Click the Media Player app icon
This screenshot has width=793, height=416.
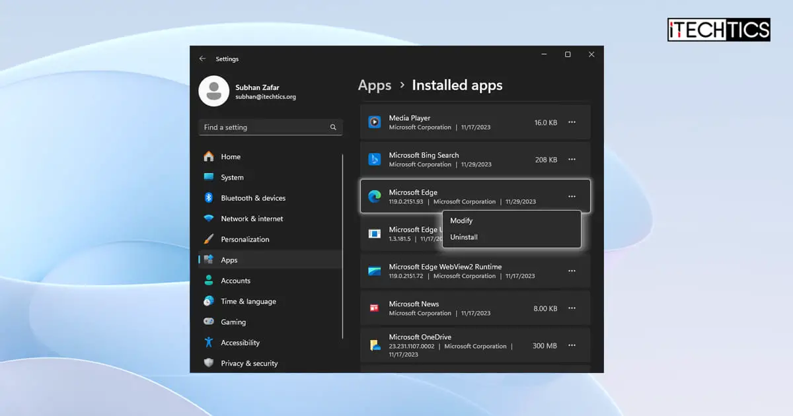coord(375,122)
